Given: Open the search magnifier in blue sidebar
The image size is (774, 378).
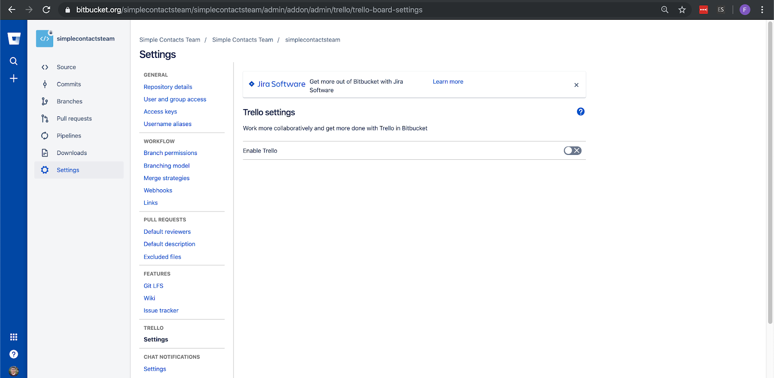Looking at the screenshot, I should click(x=14, y=61).
